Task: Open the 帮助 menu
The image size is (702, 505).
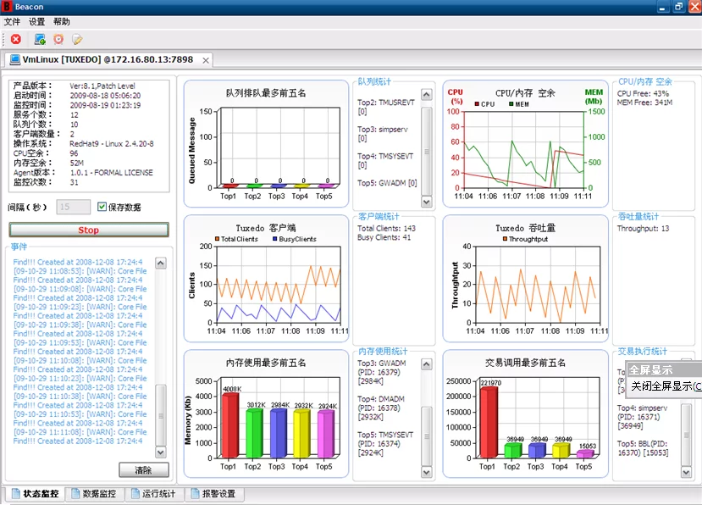Action: (62, 22)
